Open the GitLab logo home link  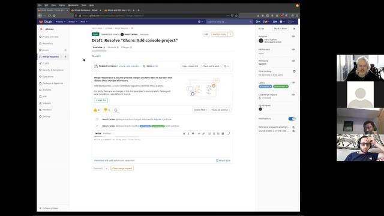click(x=46, y=22)
